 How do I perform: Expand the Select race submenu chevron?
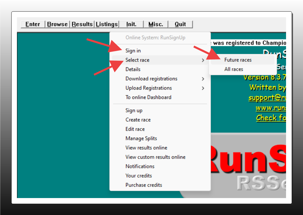click(203, 60)
